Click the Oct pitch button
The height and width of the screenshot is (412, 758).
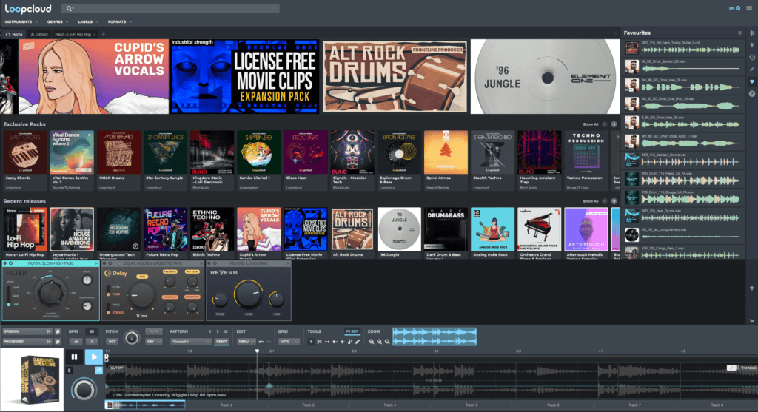tap(112, 342)
